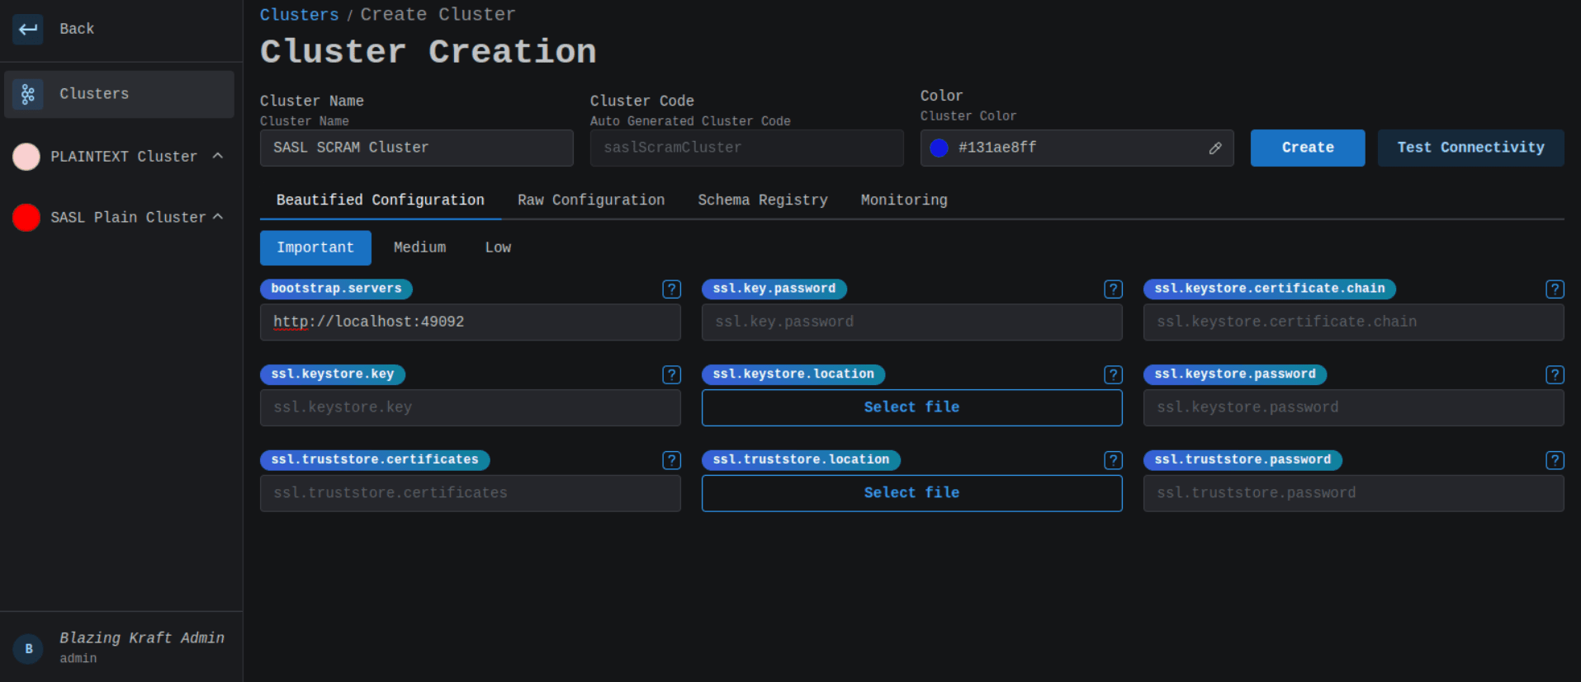This screenshot has height=682, width=1581.
Task: Click the ssl.truststore.password label badge
Action: tap(1243, 459)
